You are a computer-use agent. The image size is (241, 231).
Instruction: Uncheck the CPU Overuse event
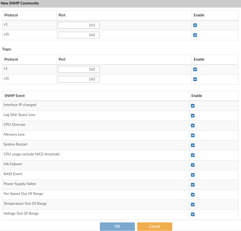pos(192,125)
